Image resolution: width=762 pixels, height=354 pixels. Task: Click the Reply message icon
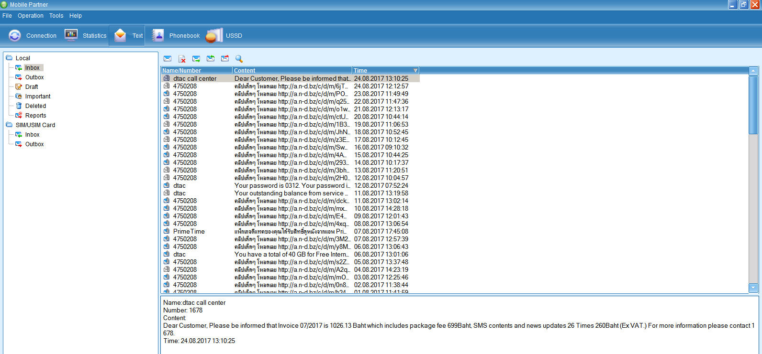click(x=211, y=59)
